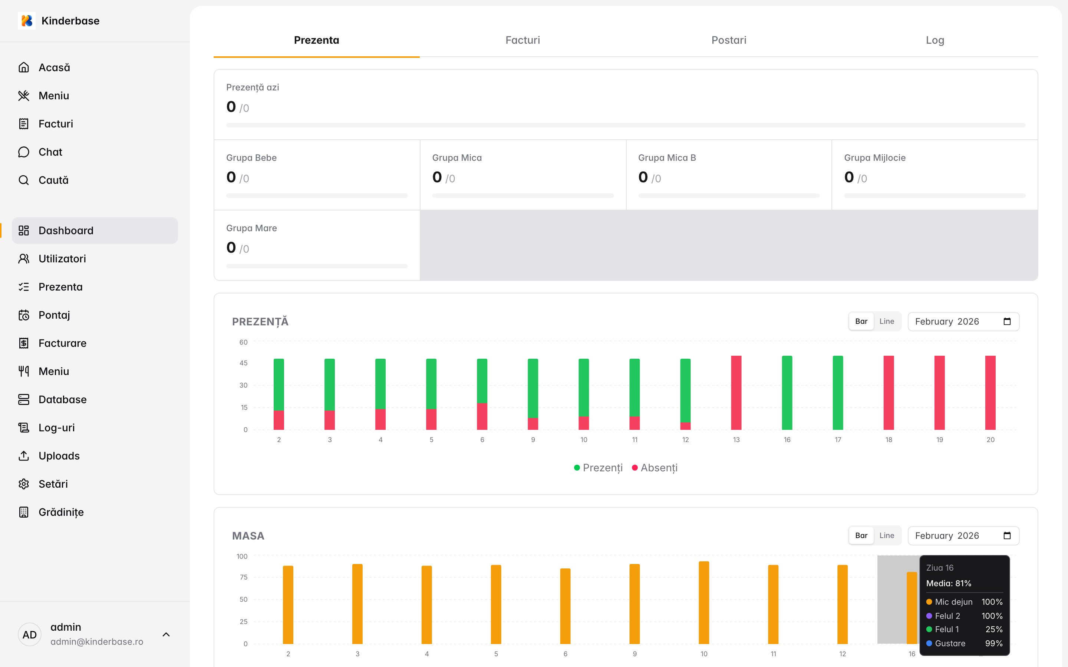Viewport: 1068px width, 667px height.
Task: Open the Database section
Action: pyautogui.click(x=62, y=399)
